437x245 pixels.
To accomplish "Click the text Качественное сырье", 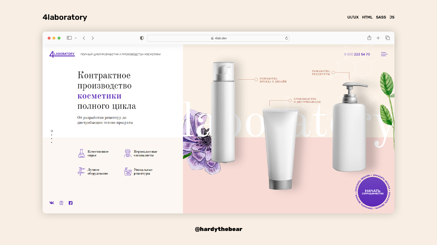I will click(98, 153).
